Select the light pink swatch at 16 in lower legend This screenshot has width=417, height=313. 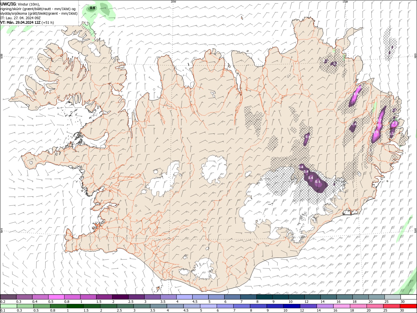(x=341, y=306)
